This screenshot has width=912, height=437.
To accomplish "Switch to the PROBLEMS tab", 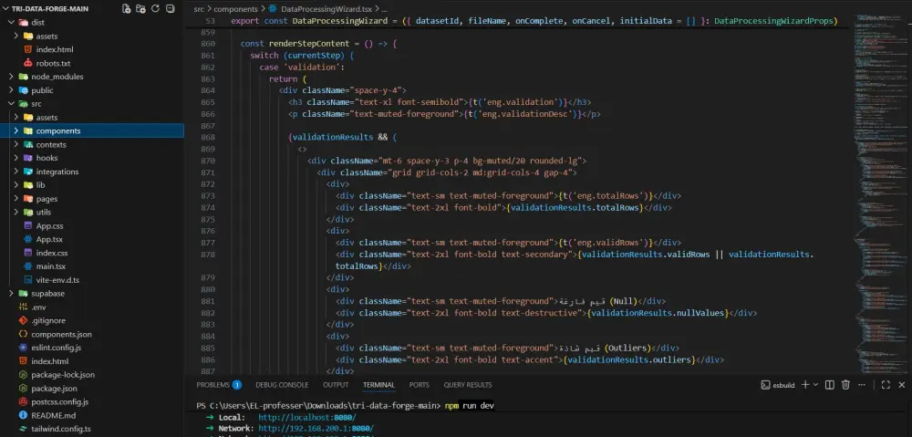I will (x=212, y=385).
